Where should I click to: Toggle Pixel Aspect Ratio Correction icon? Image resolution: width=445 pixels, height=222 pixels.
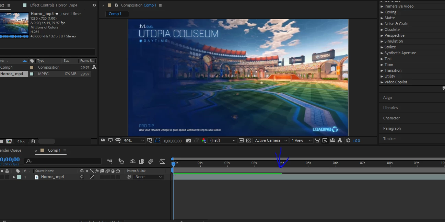point(317,140)
